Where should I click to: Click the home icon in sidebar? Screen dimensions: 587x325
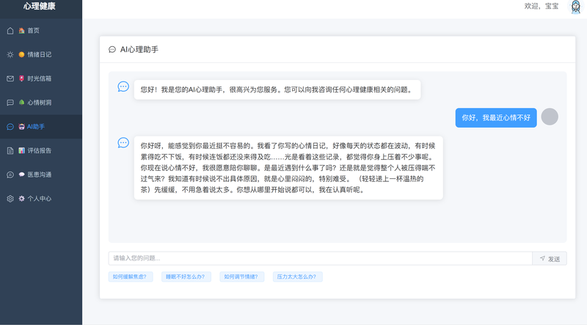(10, 30)
